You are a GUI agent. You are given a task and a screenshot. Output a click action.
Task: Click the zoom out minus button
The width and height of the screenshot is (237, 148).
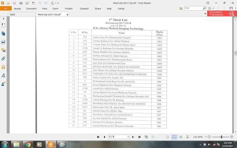[209, 137]
